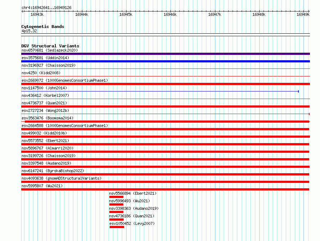Click the 16946k ruler position
Screen dimensions: 320x241
170,14
